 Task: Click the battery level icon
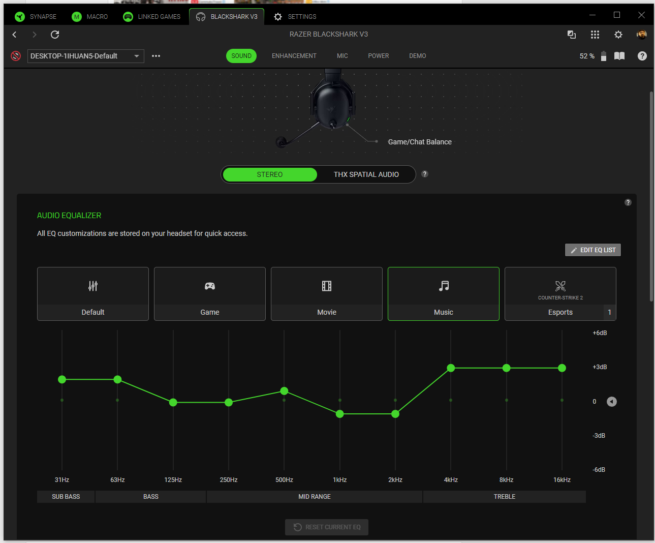coord(604,56)
